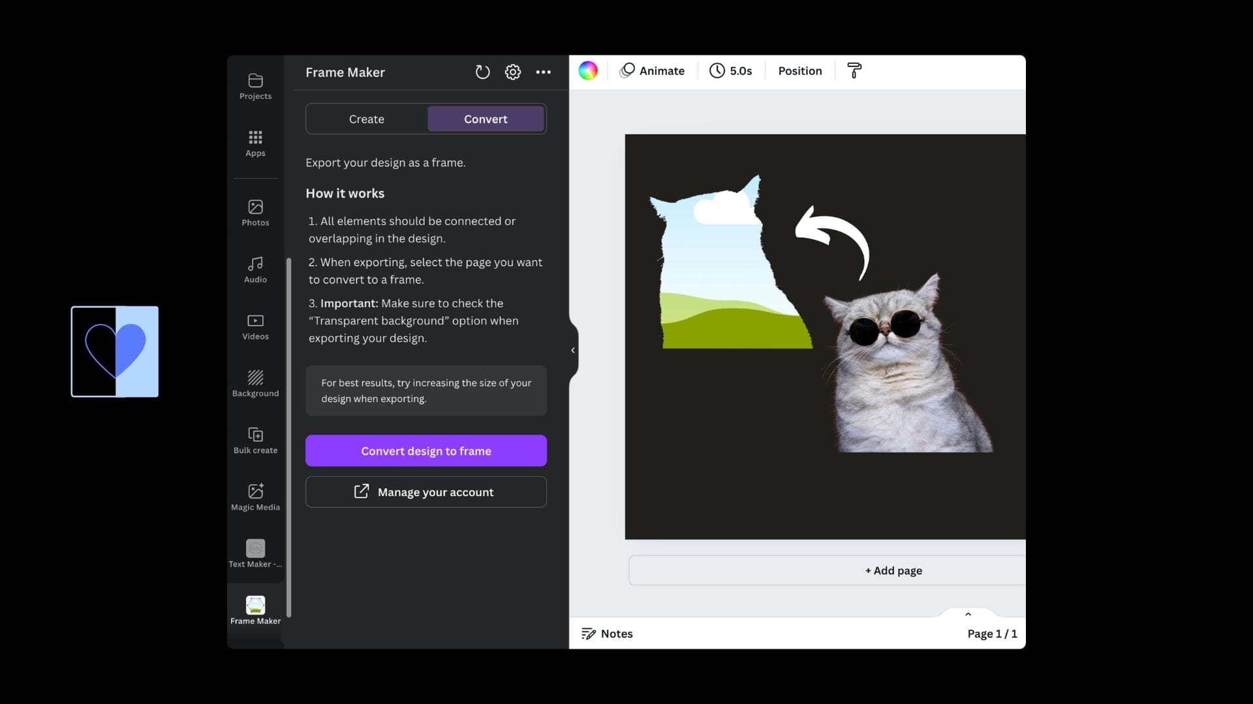The height and width of the screenshot is (704, 1253).
Task: Select the frame design thumbnail preview
Action: coord(114,351)
